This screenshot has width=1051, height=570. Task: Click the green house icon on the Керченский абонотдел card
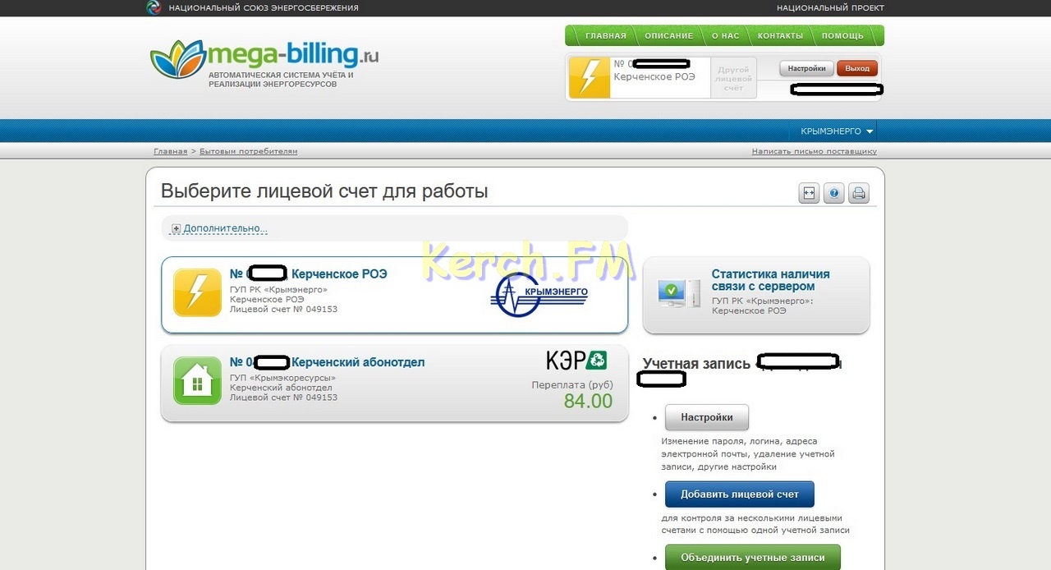197,381
